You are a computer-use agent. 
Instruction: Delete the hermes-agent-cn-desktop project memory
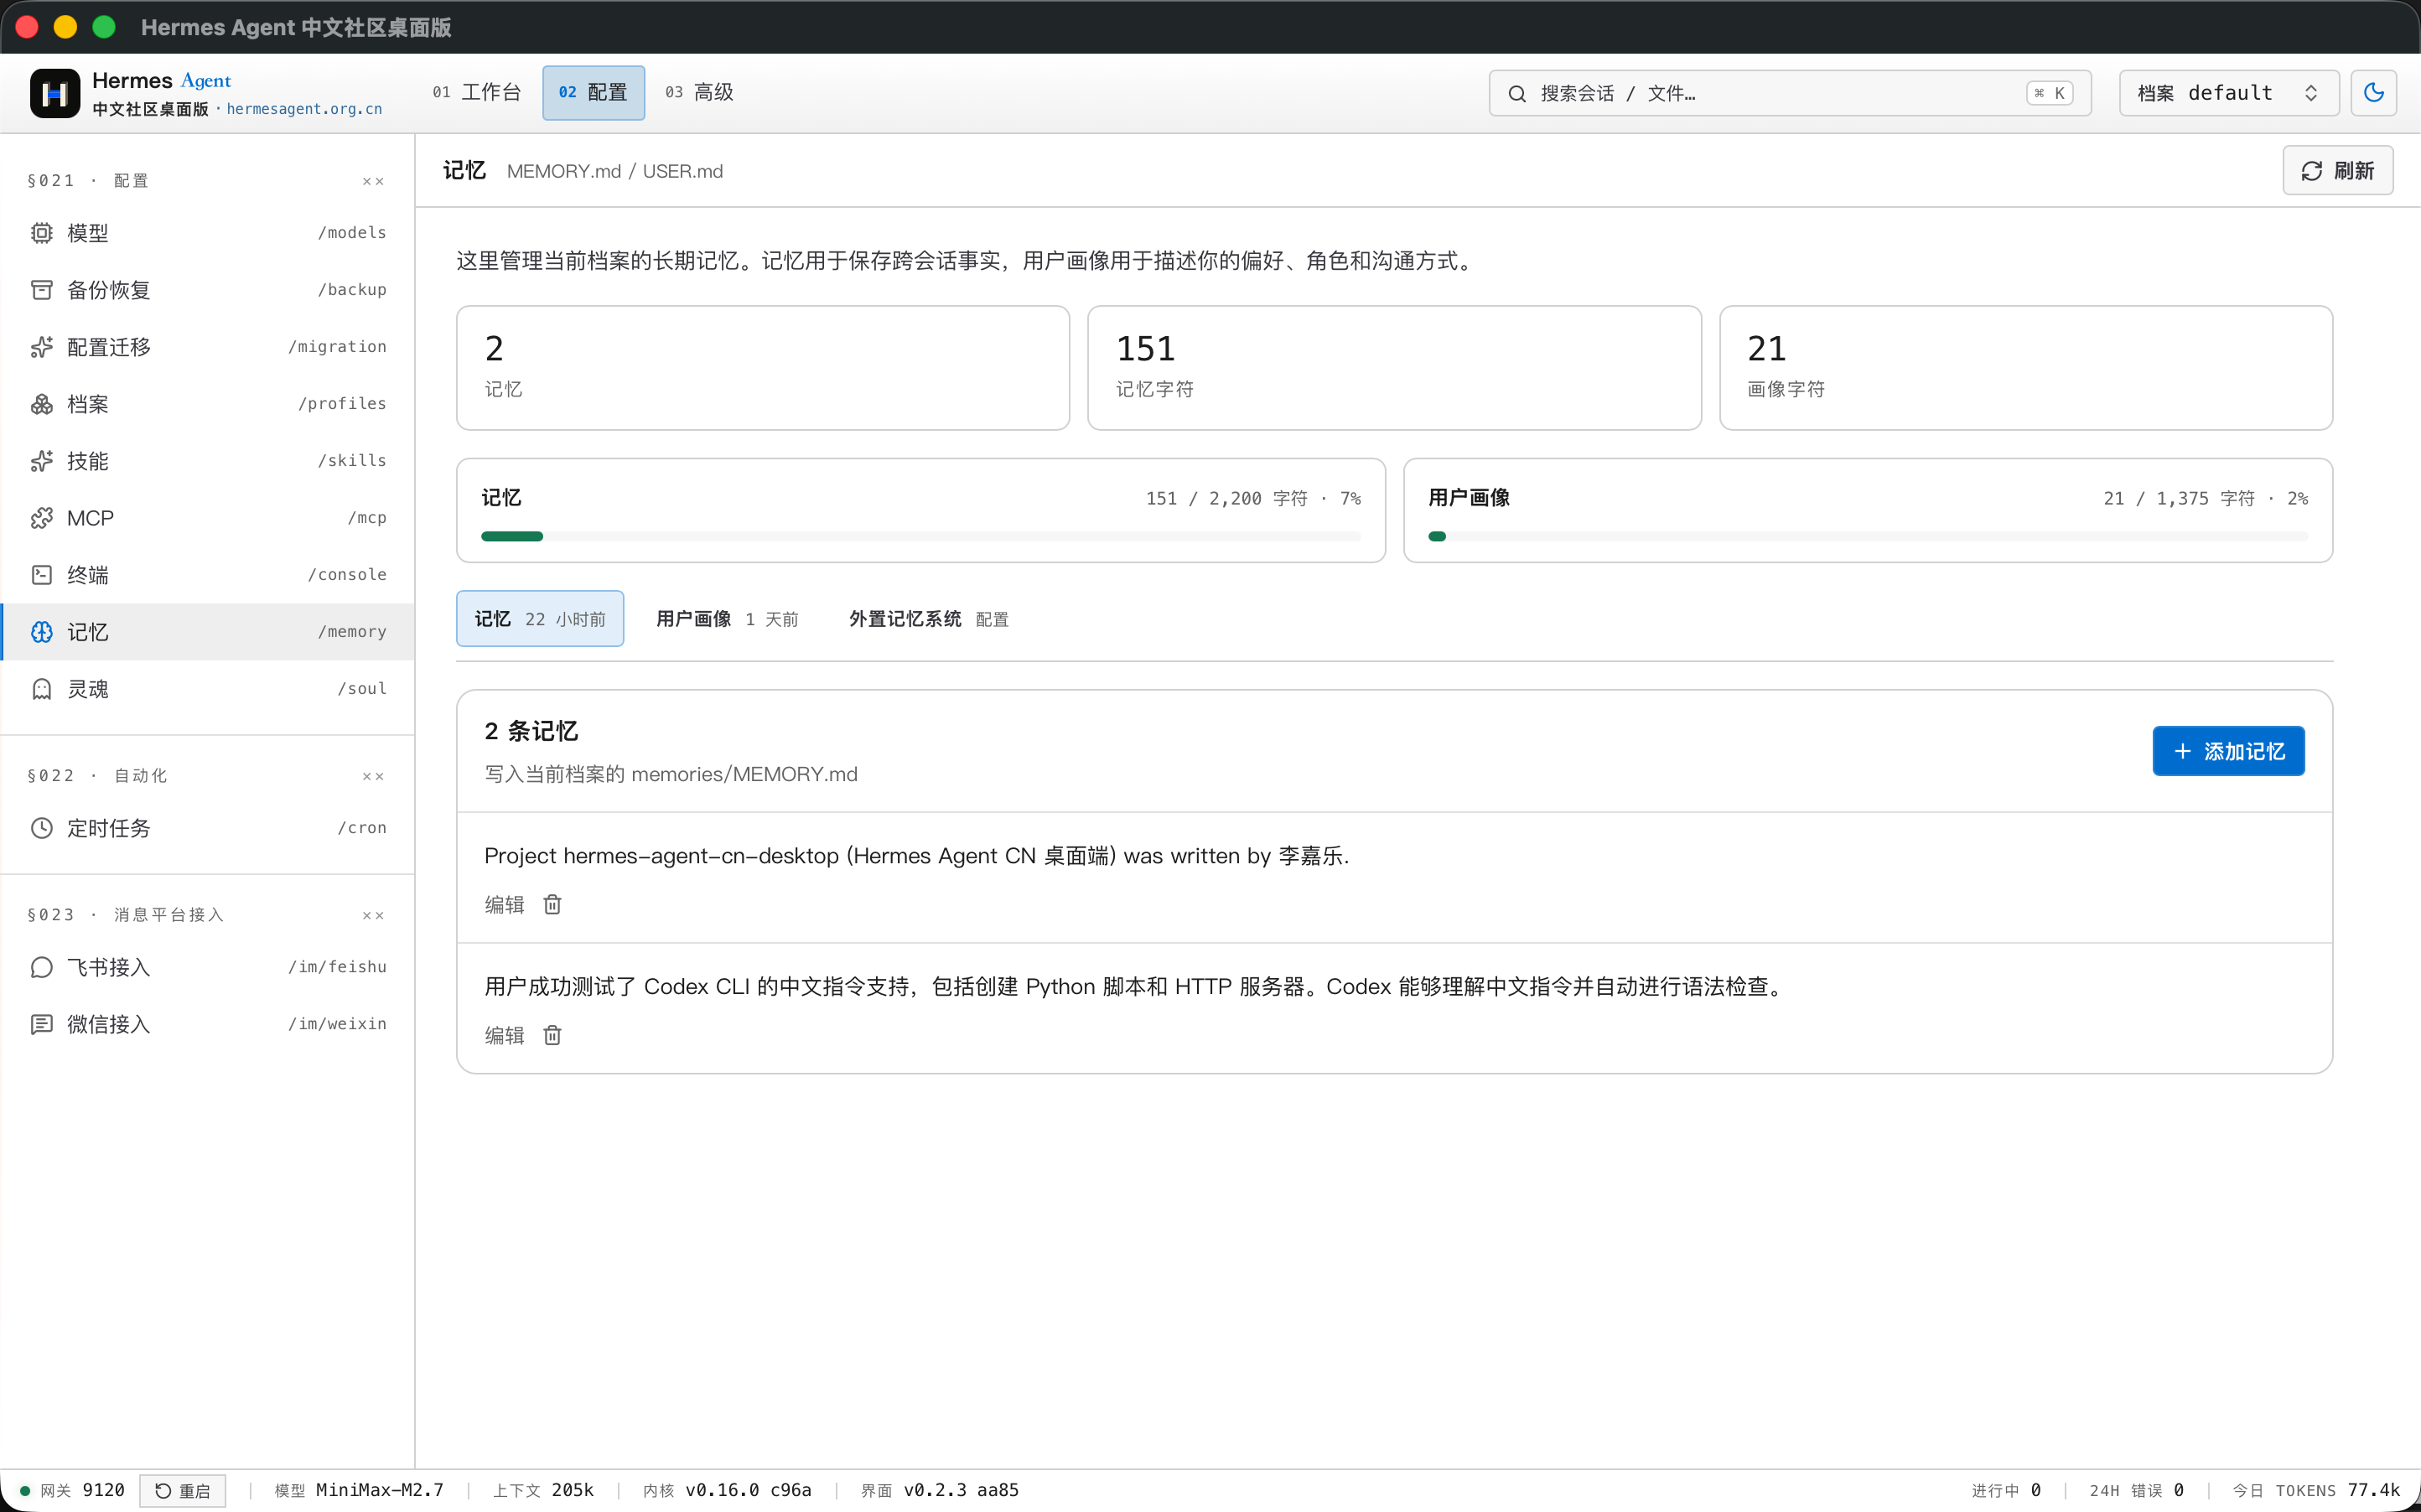click(552, 905)
